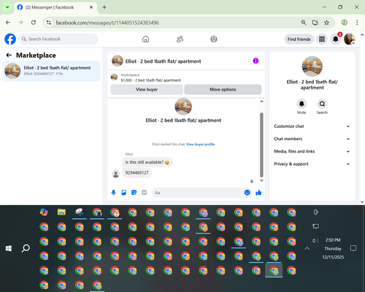This screenshot has height=292, width=365.
Task: Click the back arrow beside Marketplace
Action: [x=9, y=55]
